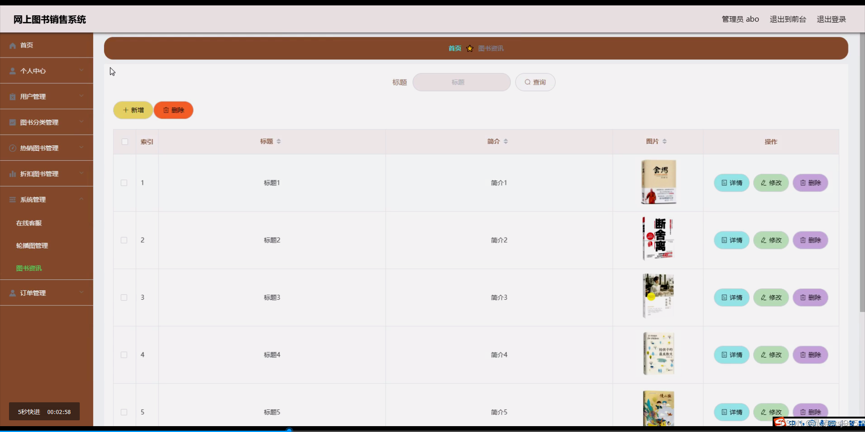Click 删除 button for 标题1
The image size is (865, 432).
point(810,183)
